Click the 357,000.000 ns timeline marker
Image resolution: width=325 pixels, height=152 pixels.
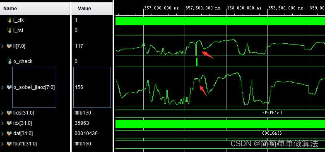tap(161, 8)
